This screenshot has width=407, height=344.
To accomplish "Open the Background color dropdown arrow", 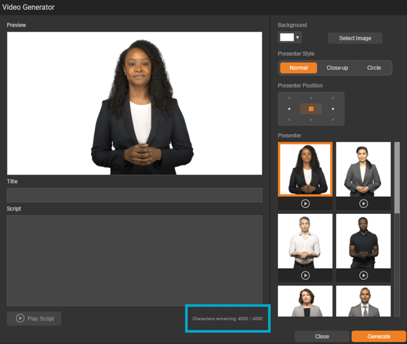I will tap(298, 38).
